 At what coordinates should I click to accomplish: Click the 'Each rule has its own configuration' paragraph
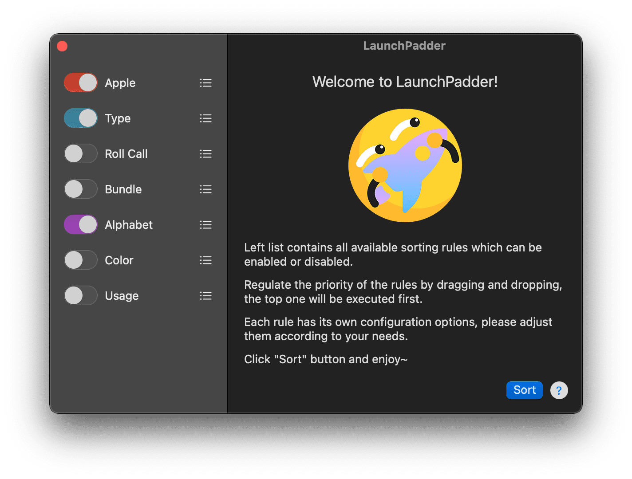pyautogui.click(x=398, y=329)
